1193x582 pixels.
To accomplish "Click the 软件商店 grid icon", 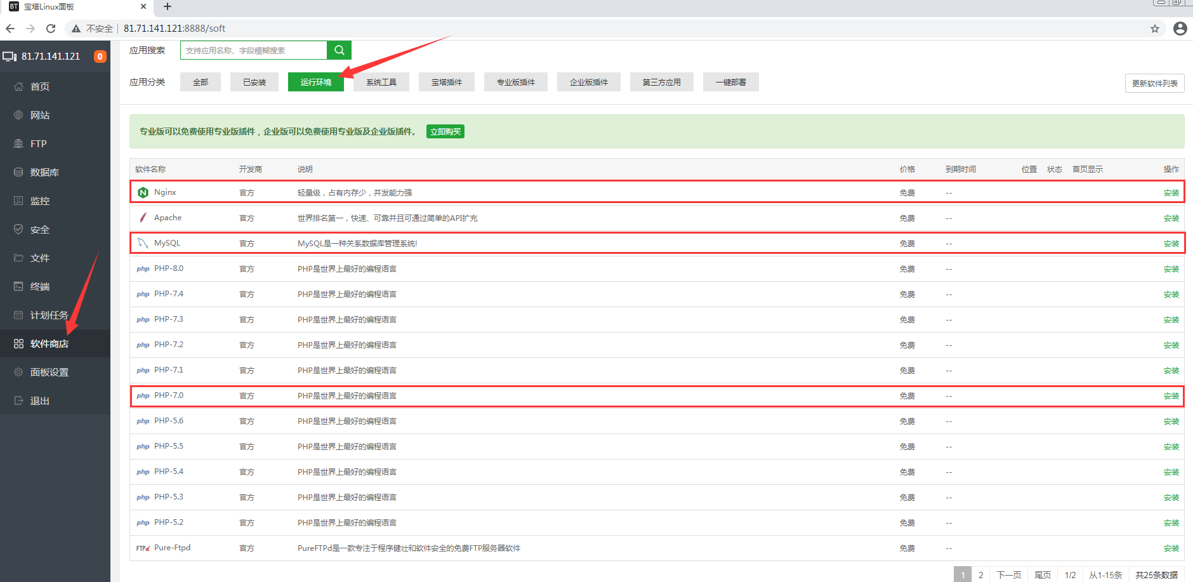I will click(x=18, y=343).
